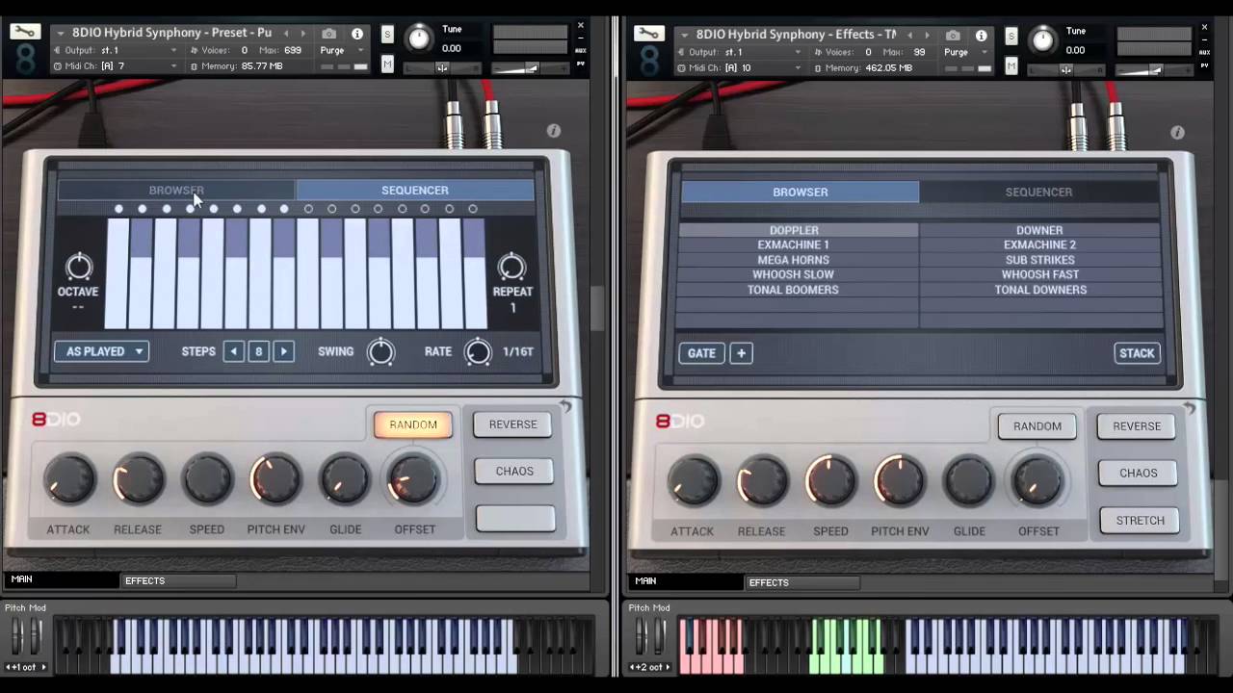1233x693 pixels.
Task: Go to previous preset in Effects instrument header
Action: coord(910,36)
